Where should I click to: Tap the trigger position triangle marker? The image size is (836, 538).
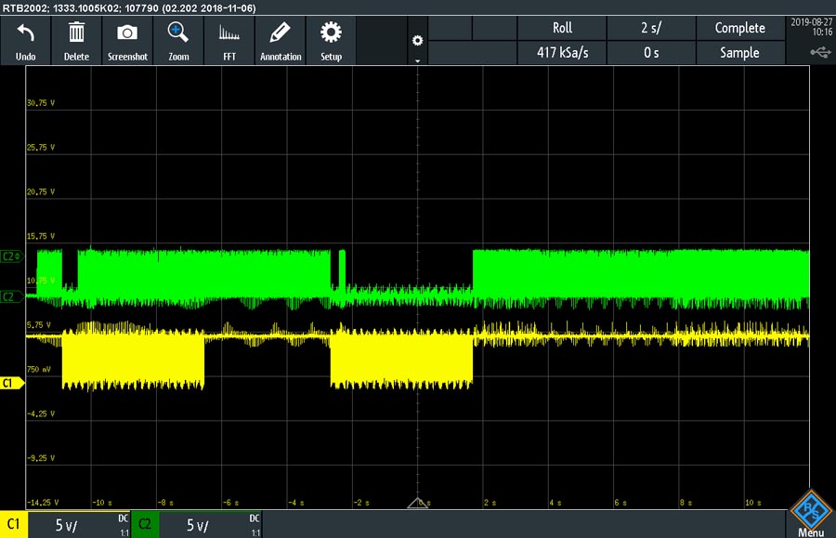point(417,503)
